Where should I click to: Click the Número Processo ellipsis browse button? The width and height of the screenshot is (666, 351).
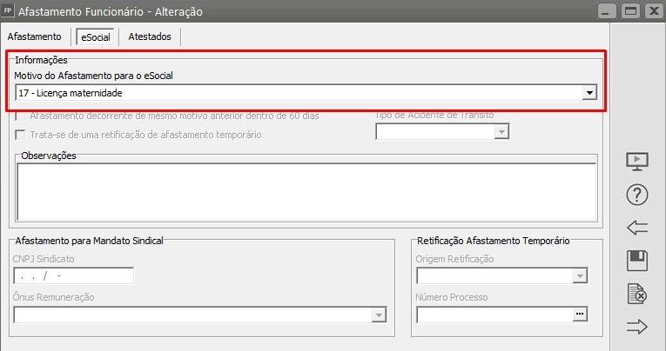click(x=580, y=315)
